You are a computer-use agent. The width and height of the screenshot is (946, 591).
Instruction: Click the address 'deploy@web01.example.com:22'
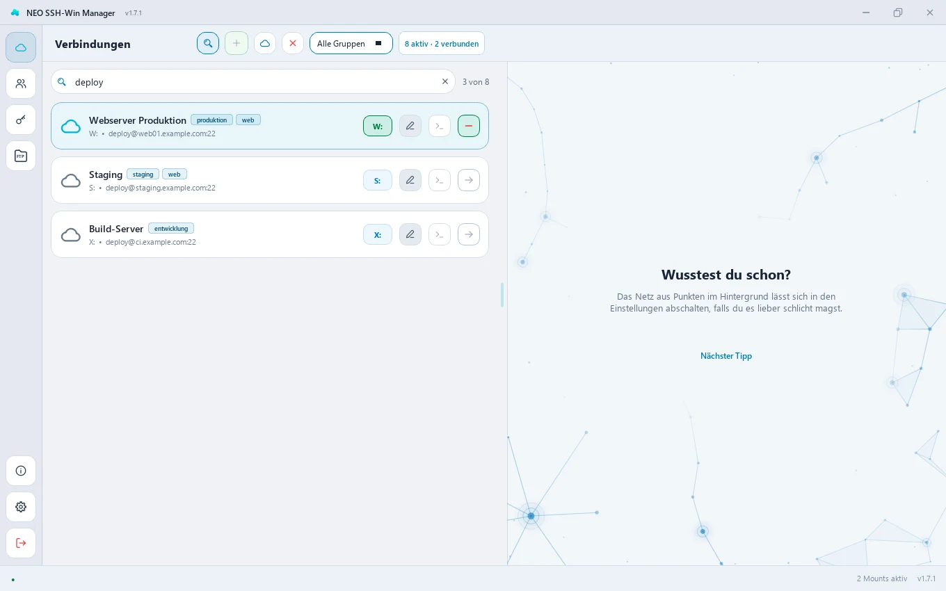click(162, 133)
